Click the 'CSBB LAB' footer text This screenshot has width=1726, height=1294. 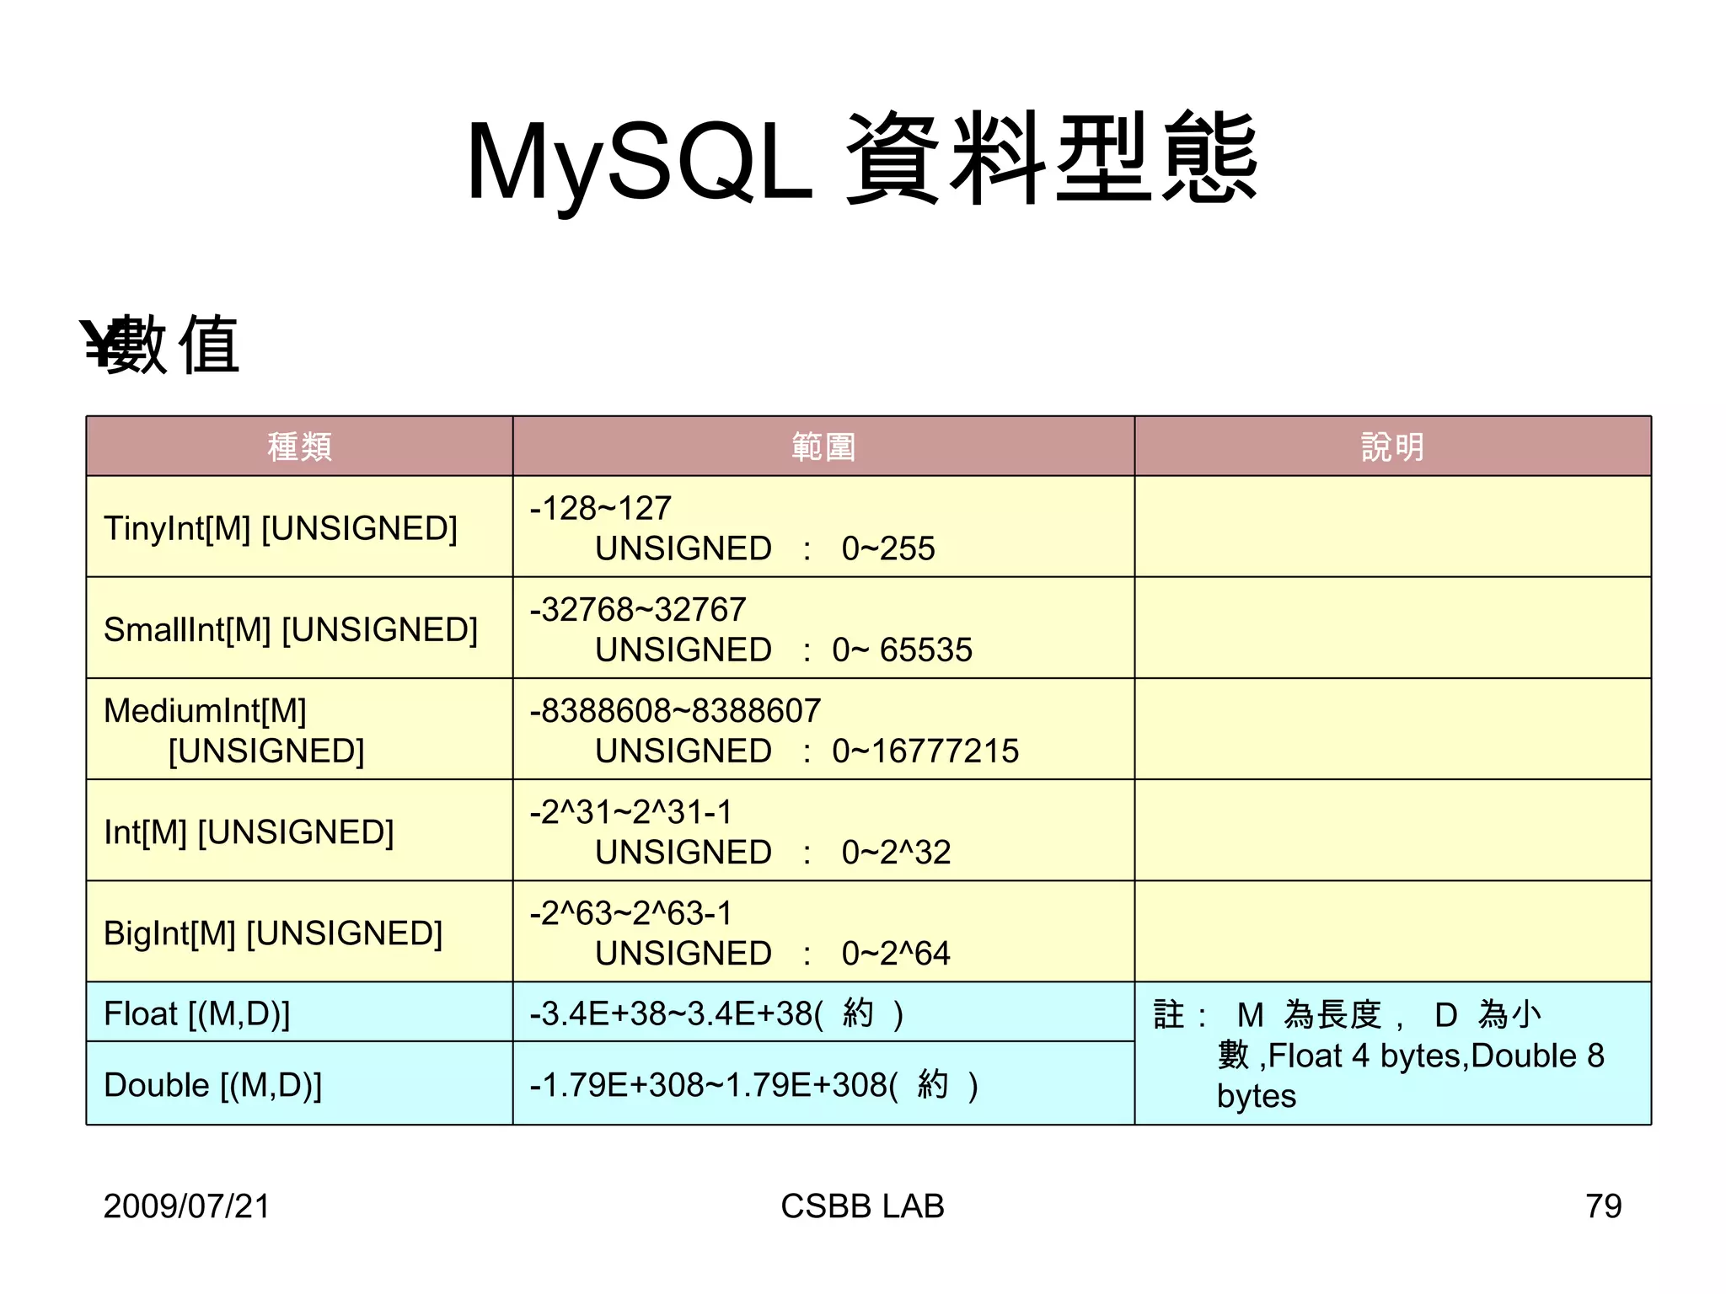tap(862, 1206)
